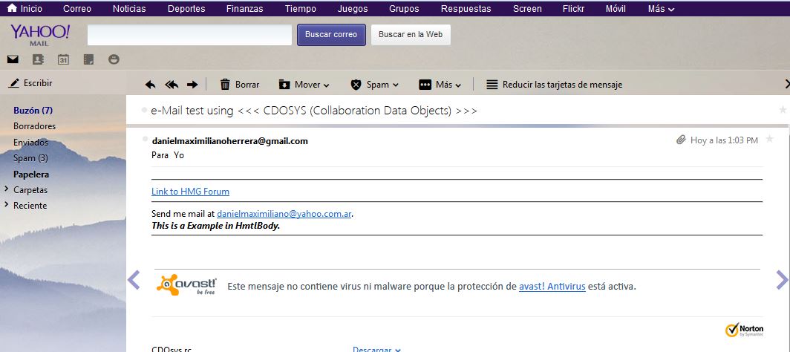
Task: Open the Más actions dropdown in toolbar
Action: tap(440, 85)
